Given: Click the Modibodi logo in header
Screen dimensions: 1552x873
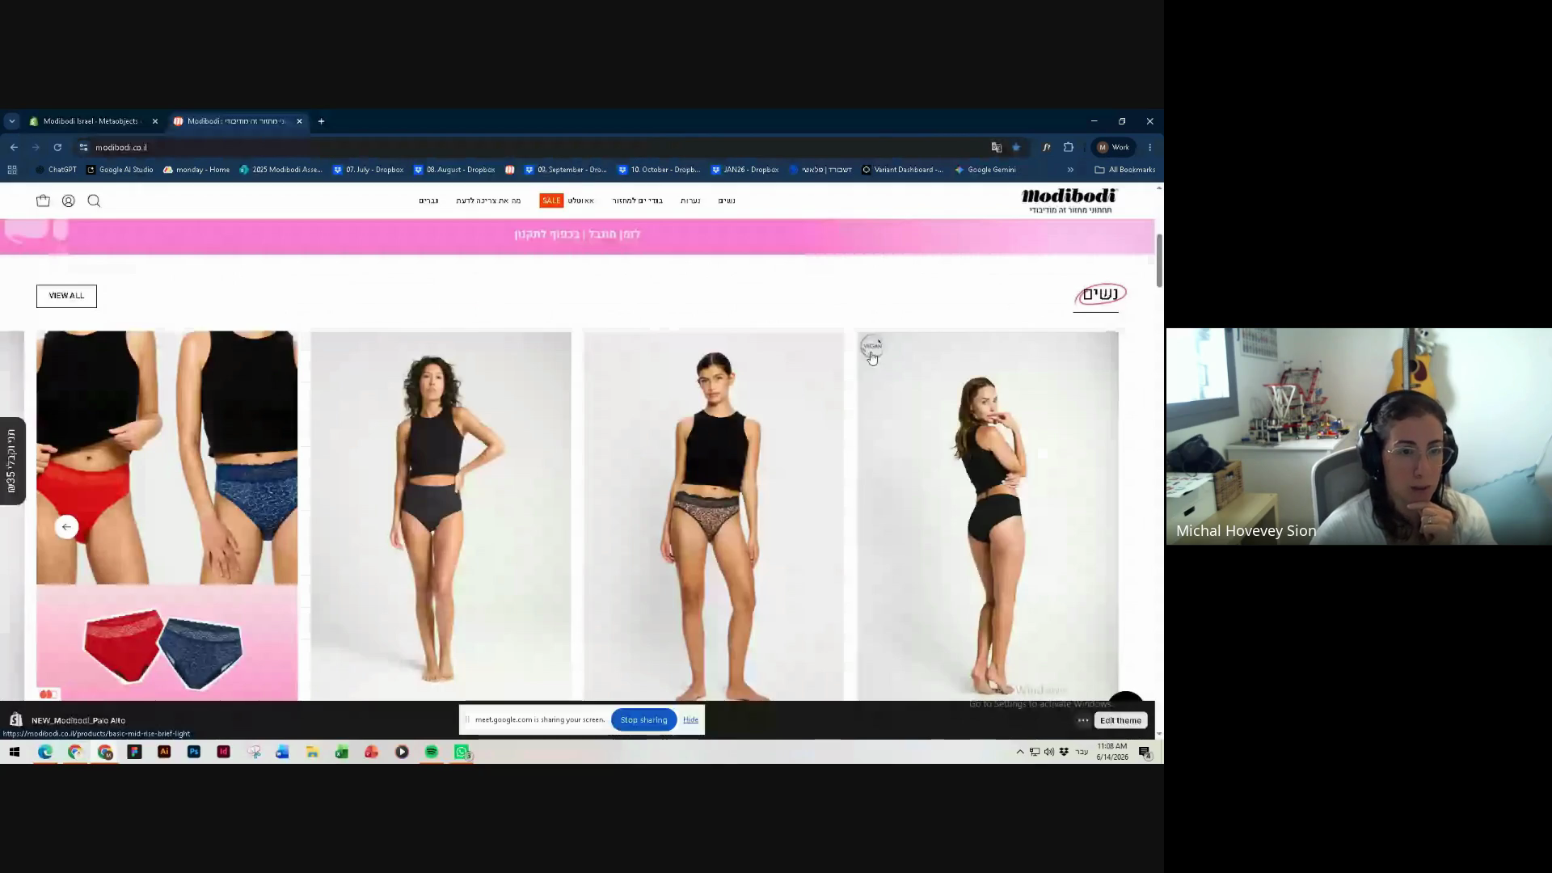Looking at the screenshot, I should [1069, 200].
